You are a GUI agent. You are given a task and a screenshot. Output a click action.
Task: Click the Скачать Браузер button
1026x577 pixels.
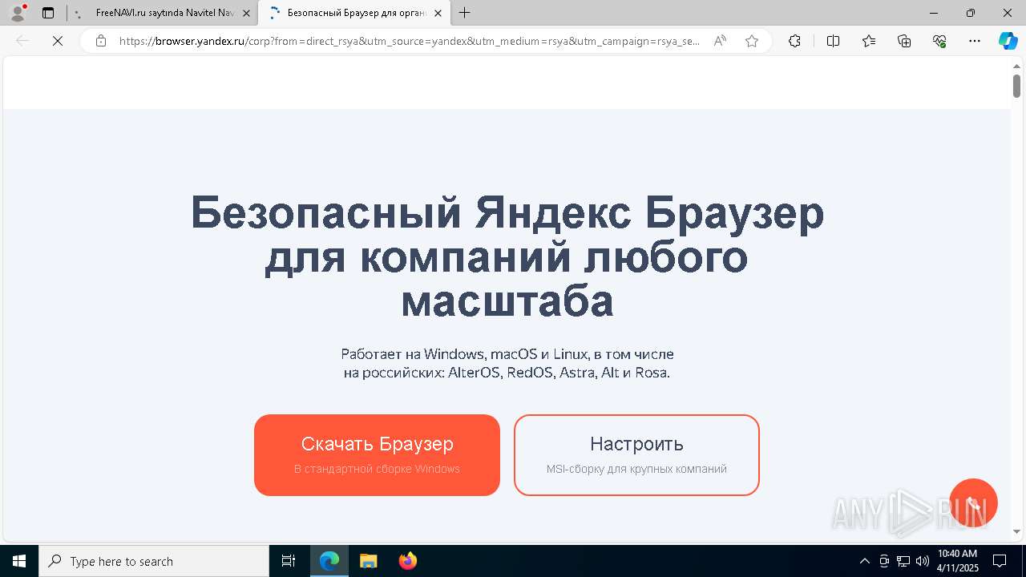click(377, 455)
